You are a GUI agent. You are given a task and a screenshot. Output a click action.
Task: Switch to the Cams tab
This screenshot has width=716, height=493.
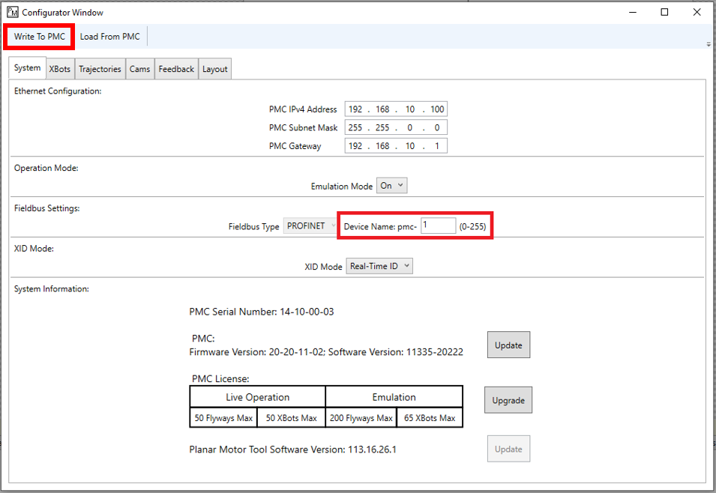click(x=139, y=69)
